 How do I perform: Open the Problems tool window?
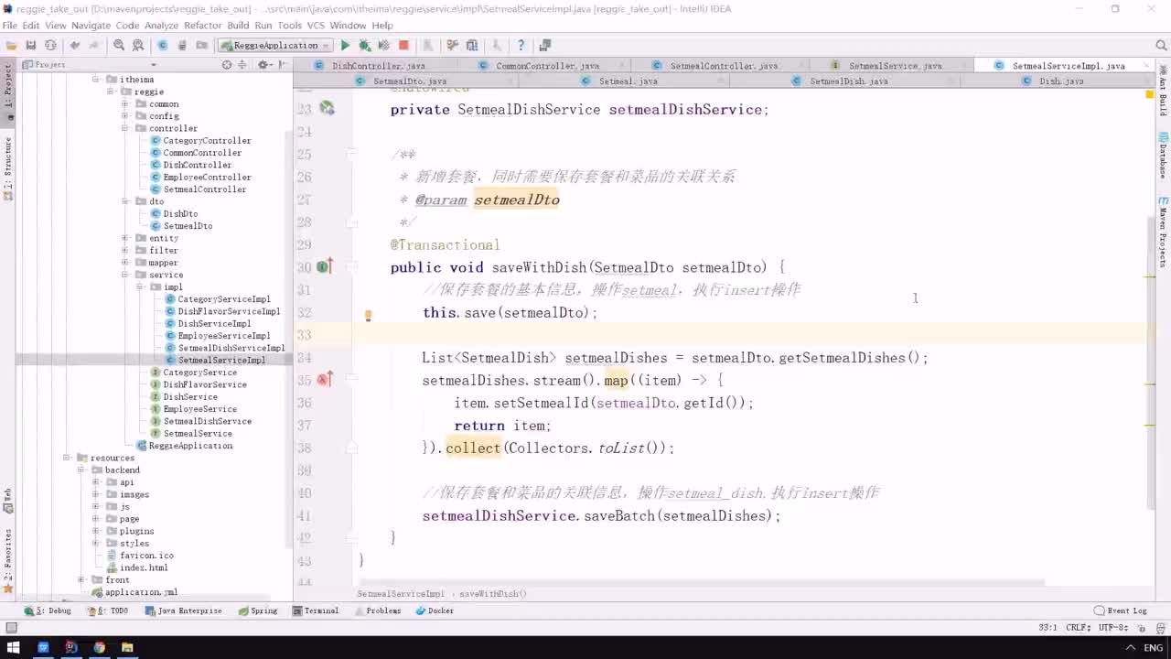[377, 610]
